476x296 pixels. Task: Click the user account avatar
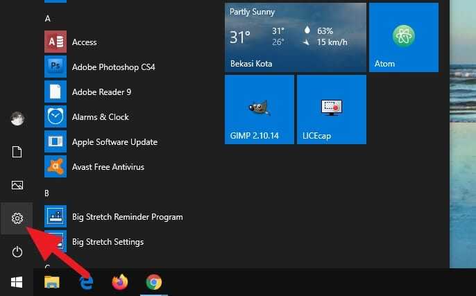(17, 119)
